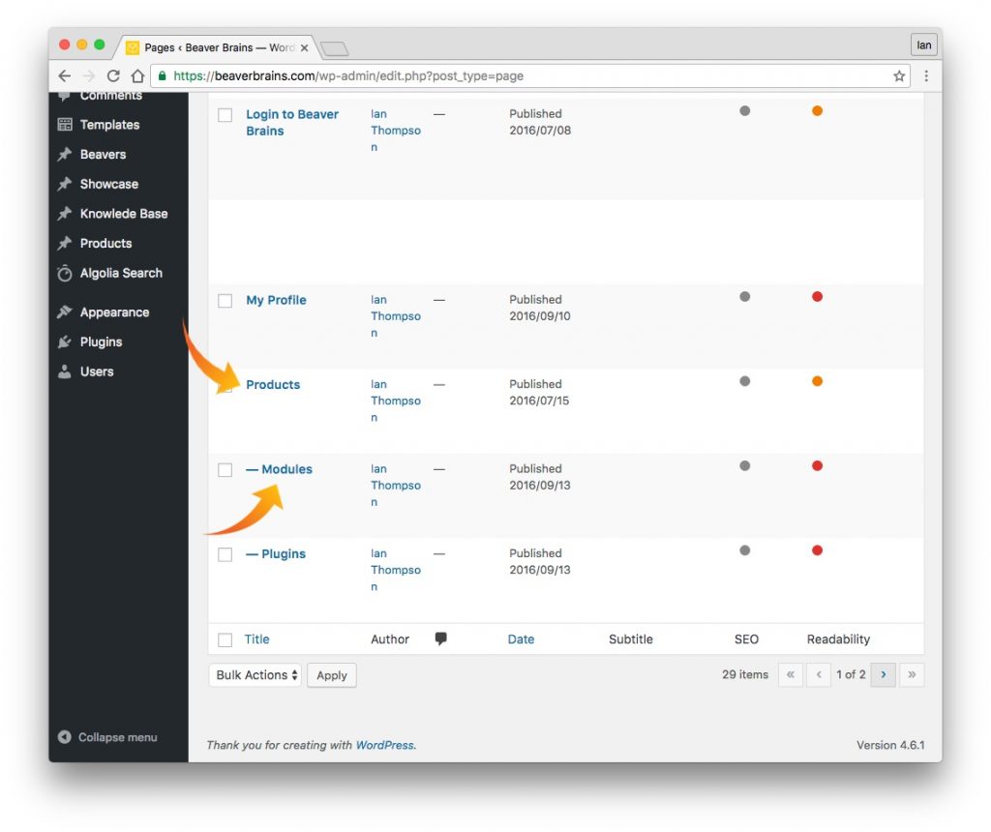Open the Products page title link

(x=273, y=385)
